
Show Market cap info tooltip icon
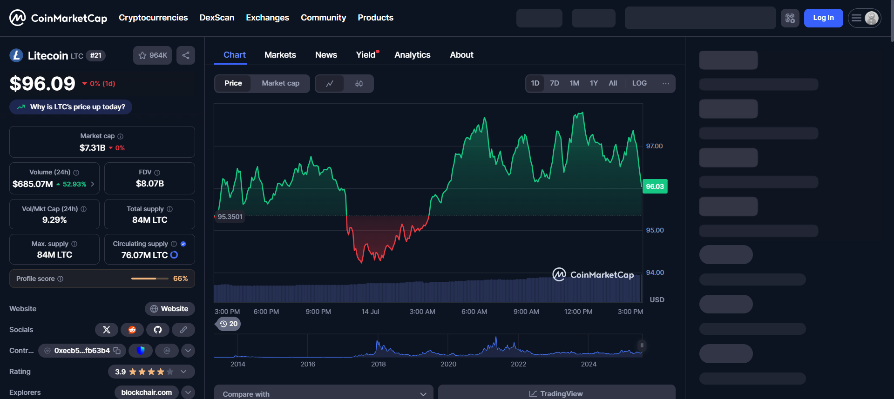pos(121,136)
